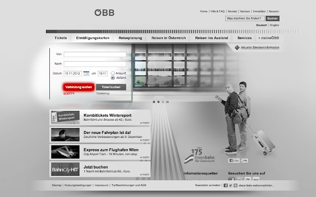Open Aktuelle Streckeninformation link
316x197 pixels.
coord(260,47)
